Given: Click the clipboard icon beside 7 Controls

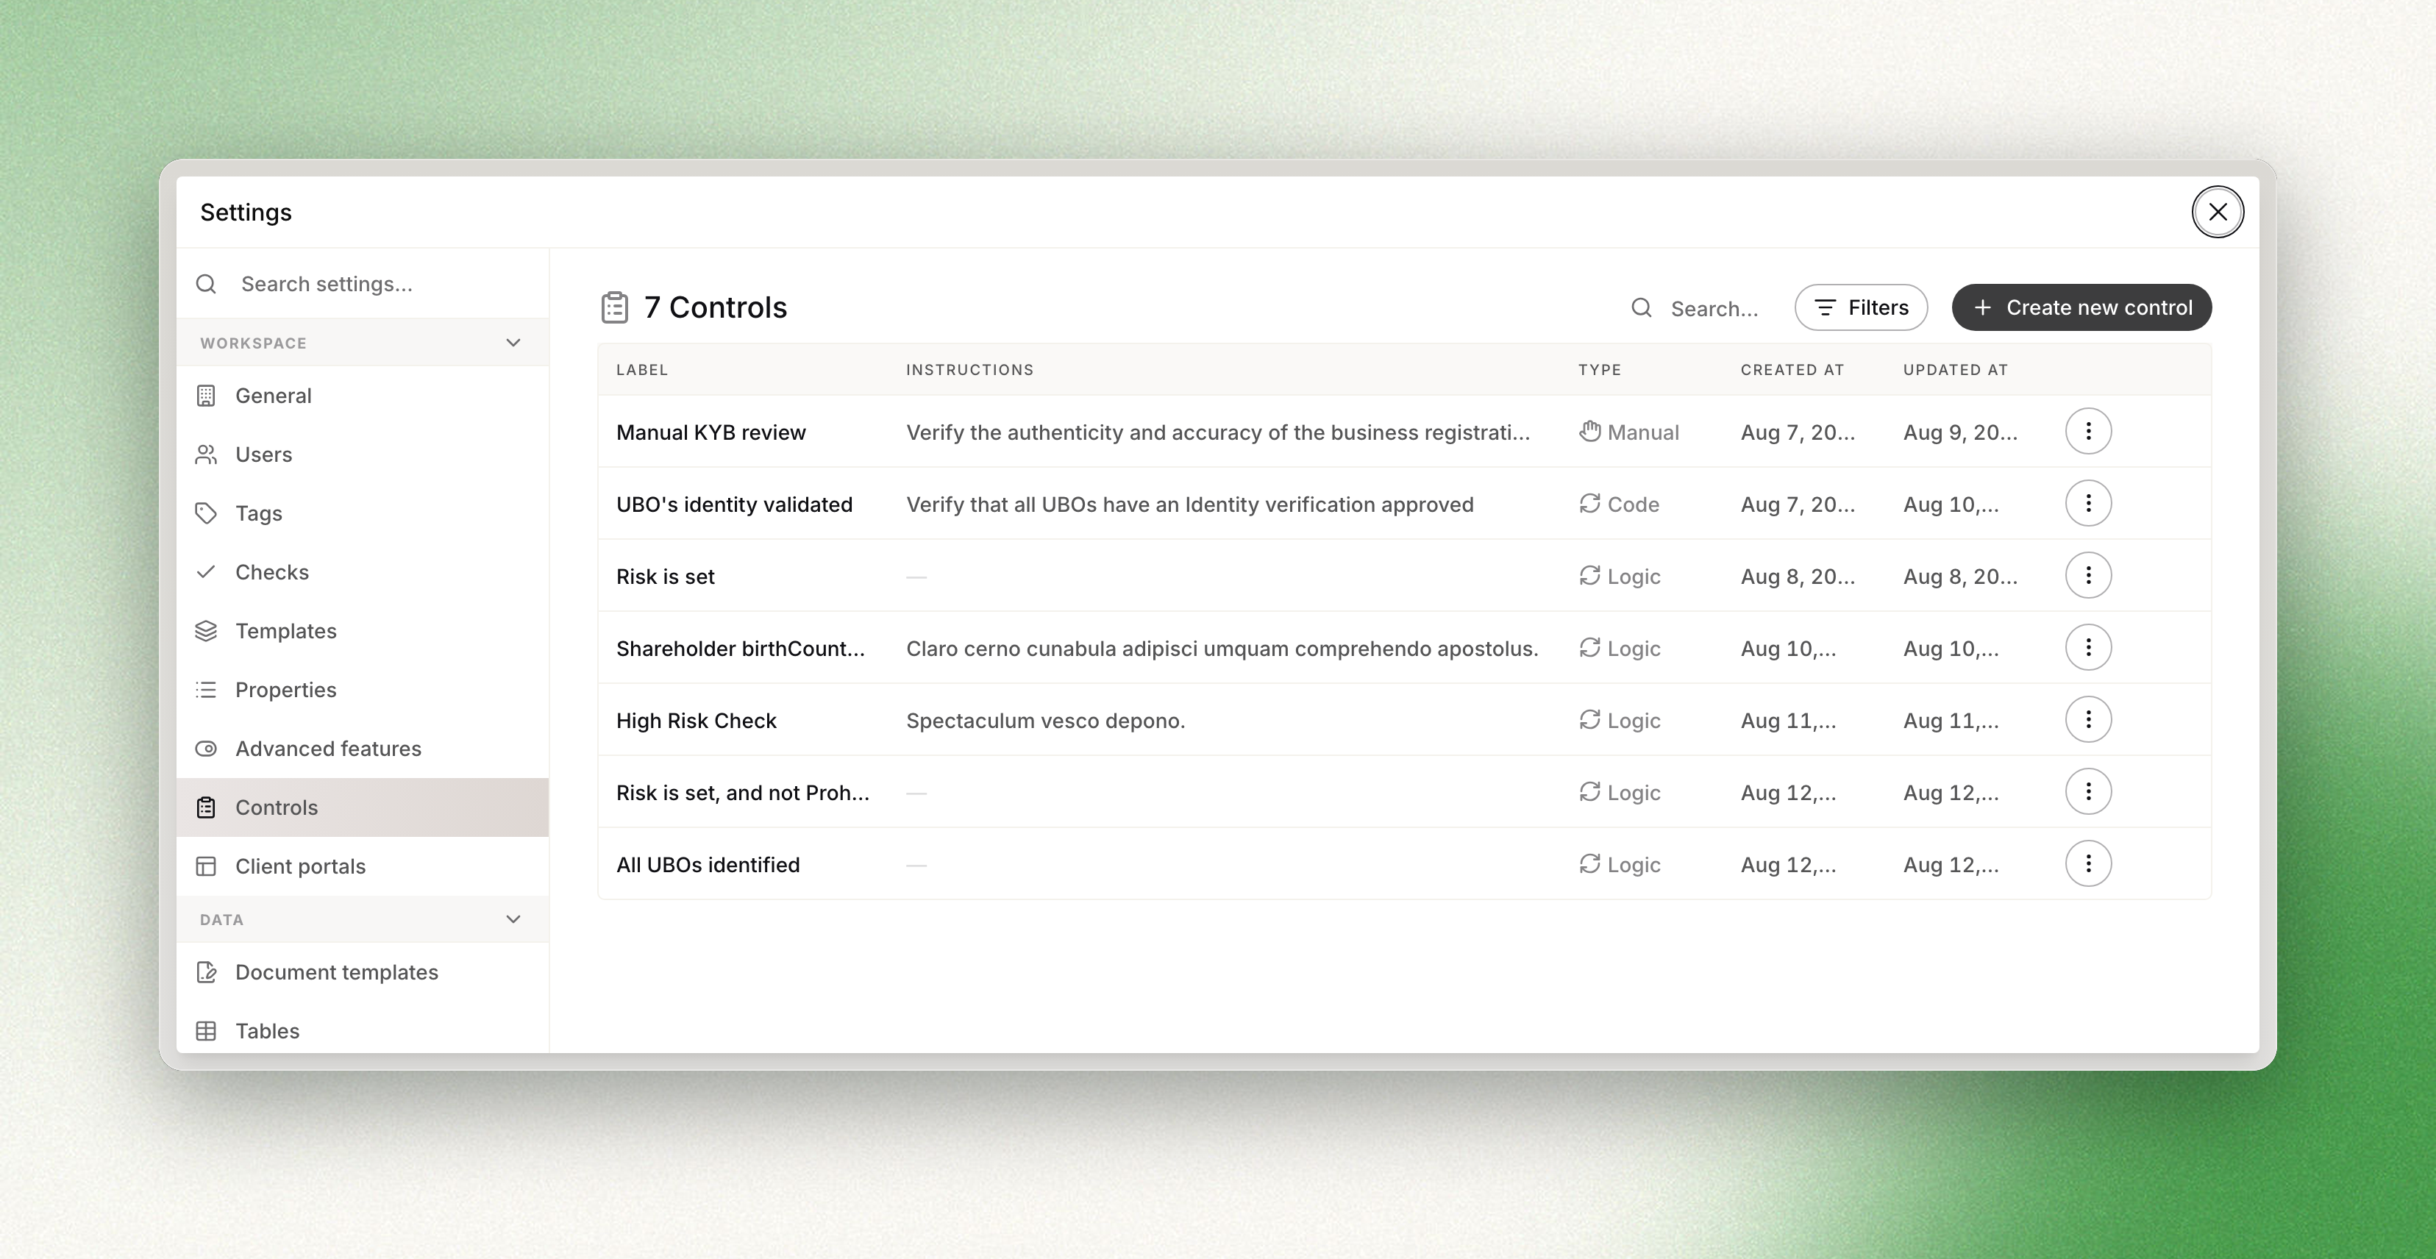Looking at the screenshot, I should (615, 307).
